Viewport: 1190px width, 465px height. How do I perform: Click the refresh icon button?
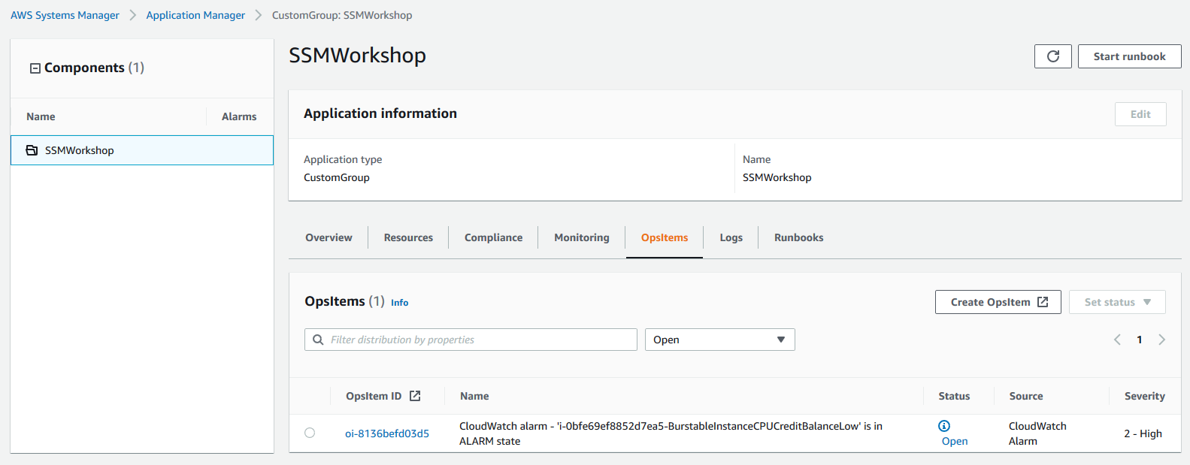(x=1052, y=56)
